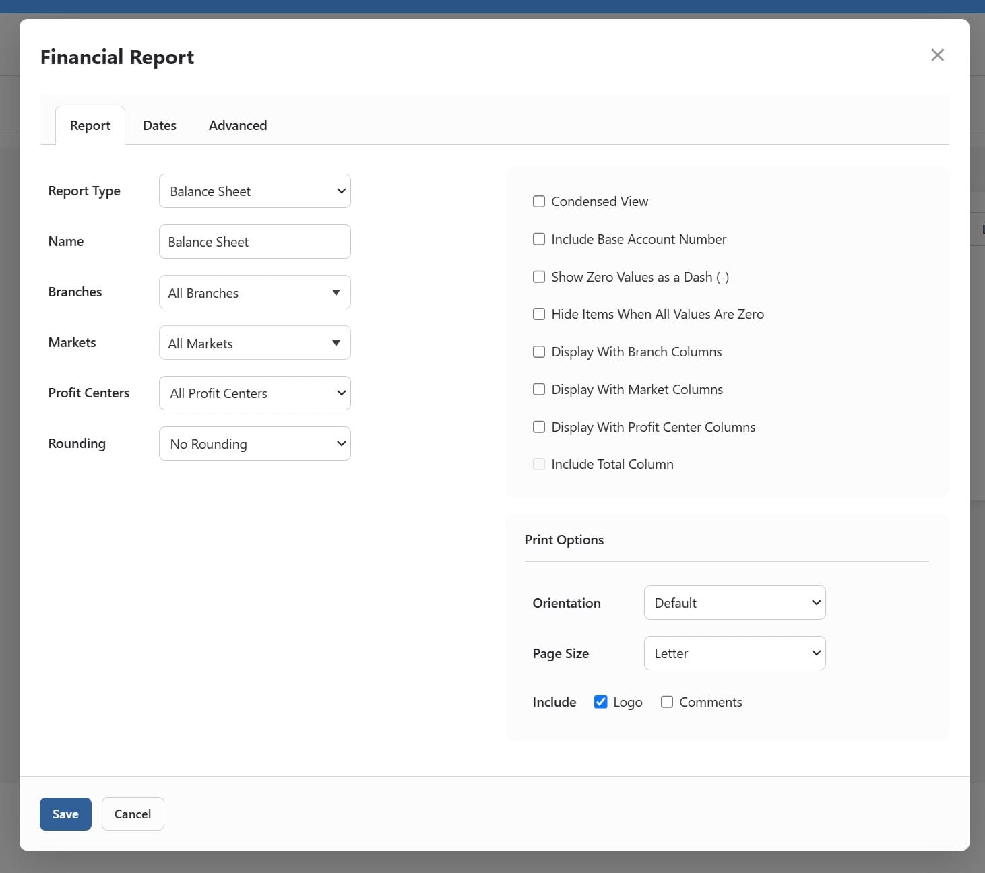Click the Print Options heading

click(x=564, y=540)
